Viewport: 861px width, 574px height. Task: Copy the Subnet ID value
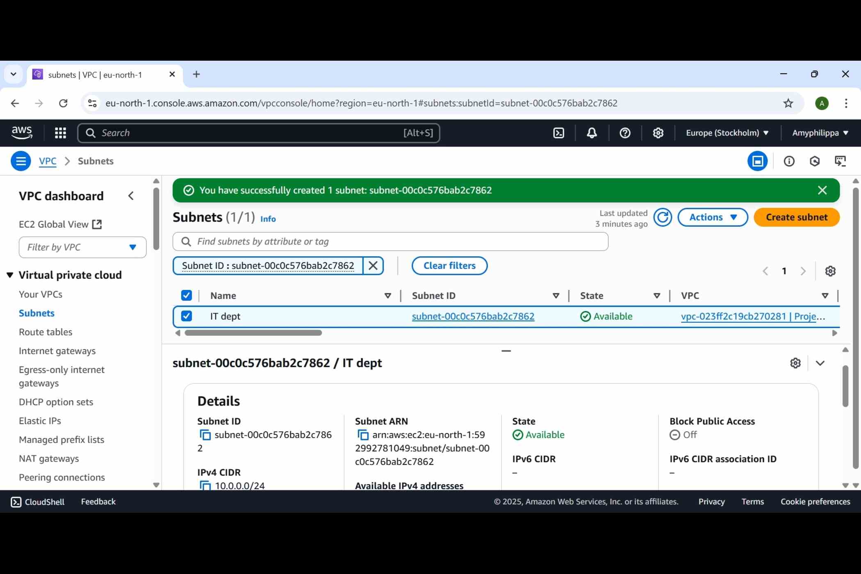(205, 435)
